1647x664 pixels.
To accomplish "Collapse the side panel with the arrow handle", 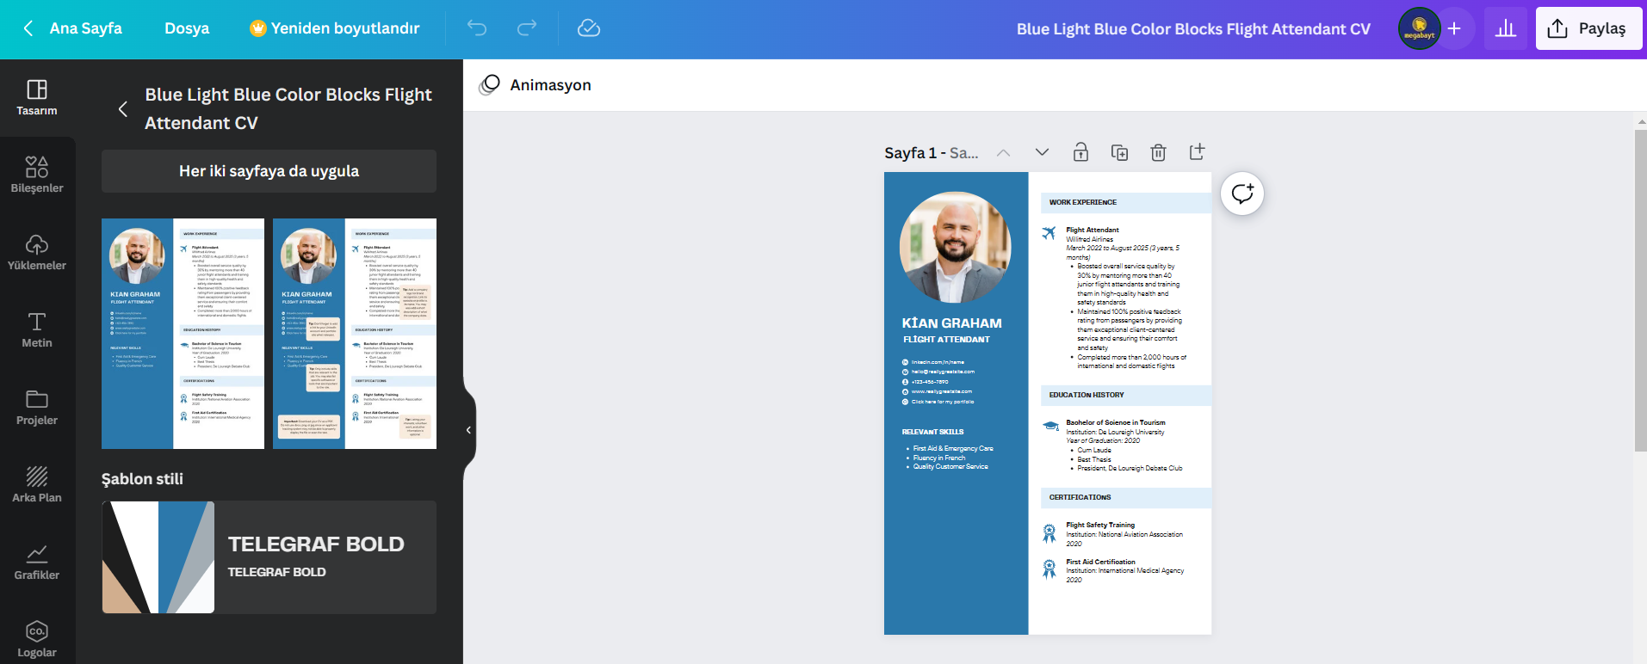I will (468, 430).
